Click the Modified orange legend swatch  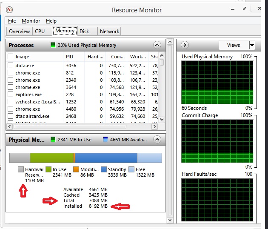pos(76,169)
